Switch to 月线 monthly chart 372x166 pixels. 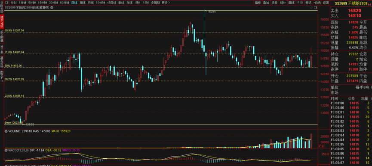(x=91, y=3)
